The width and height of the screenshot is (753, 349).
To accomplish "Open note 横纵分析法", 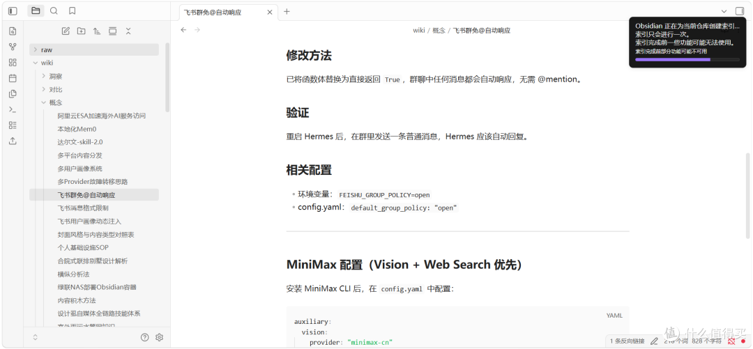I will pyautogui.click(x=73, y=274).
